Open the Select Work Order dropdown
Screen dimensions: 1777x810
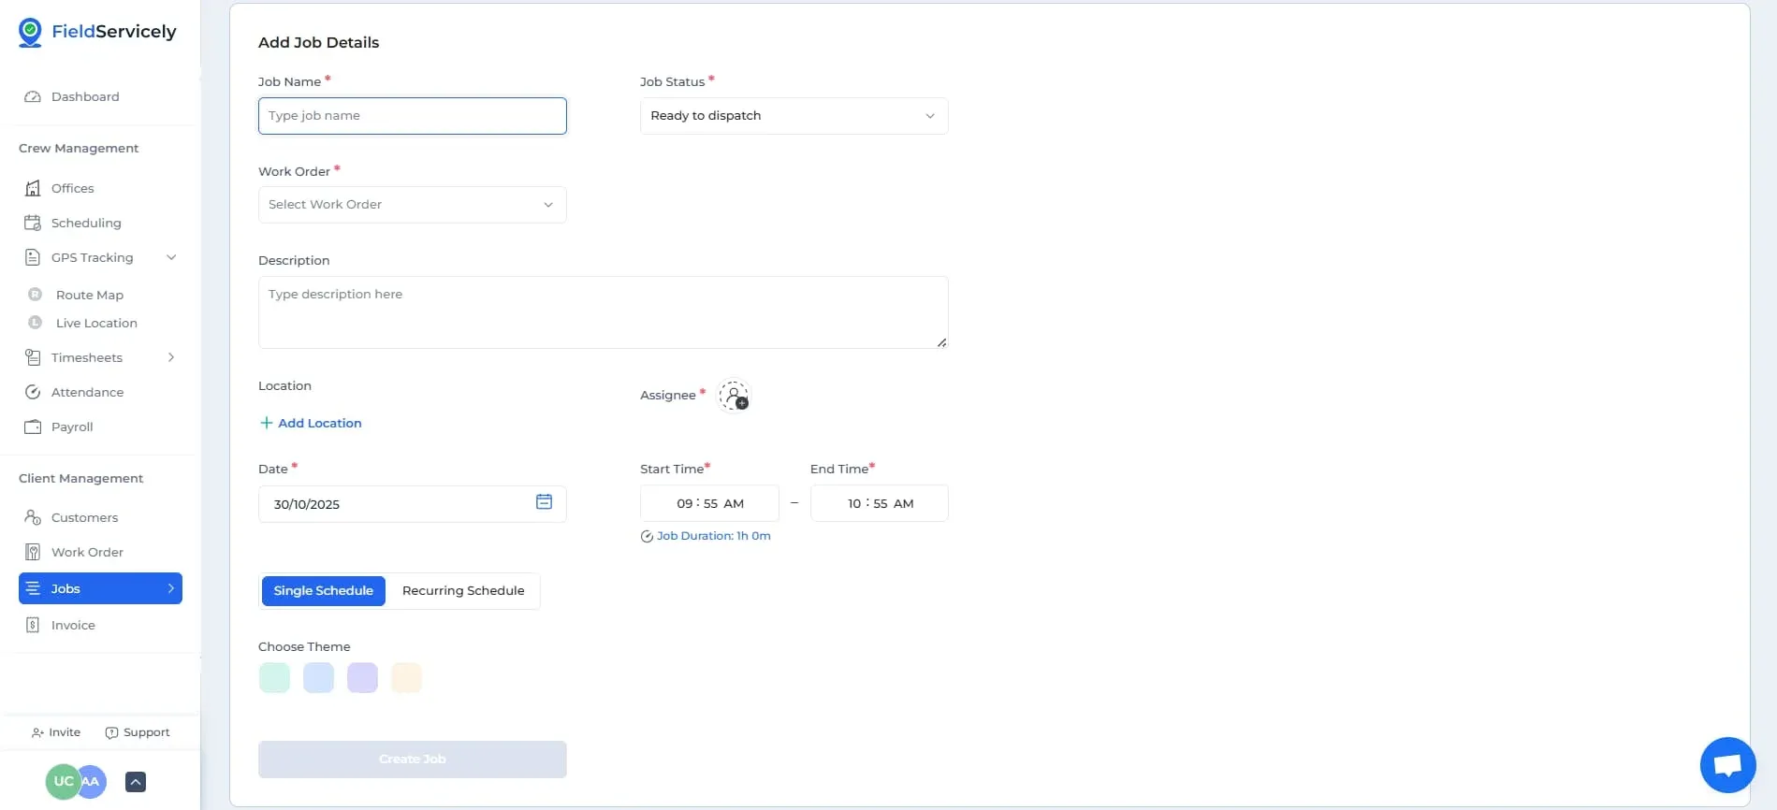pyautogui.click(x=412, y=205)
